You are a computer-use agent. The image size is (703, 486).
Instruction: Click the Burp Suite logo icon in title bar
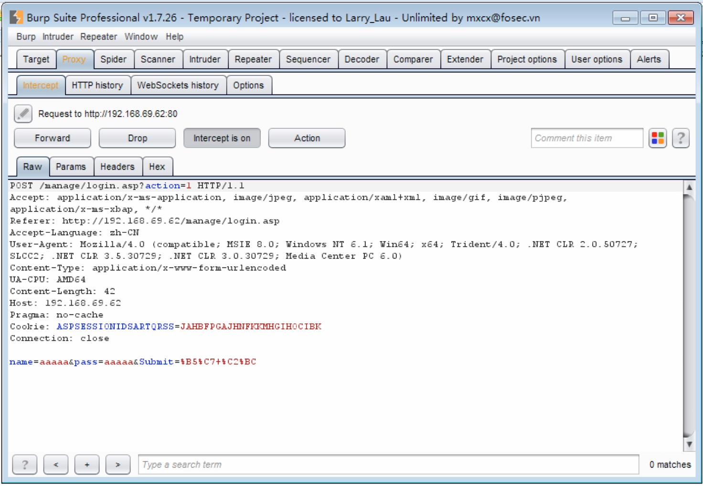coord(16,17)
